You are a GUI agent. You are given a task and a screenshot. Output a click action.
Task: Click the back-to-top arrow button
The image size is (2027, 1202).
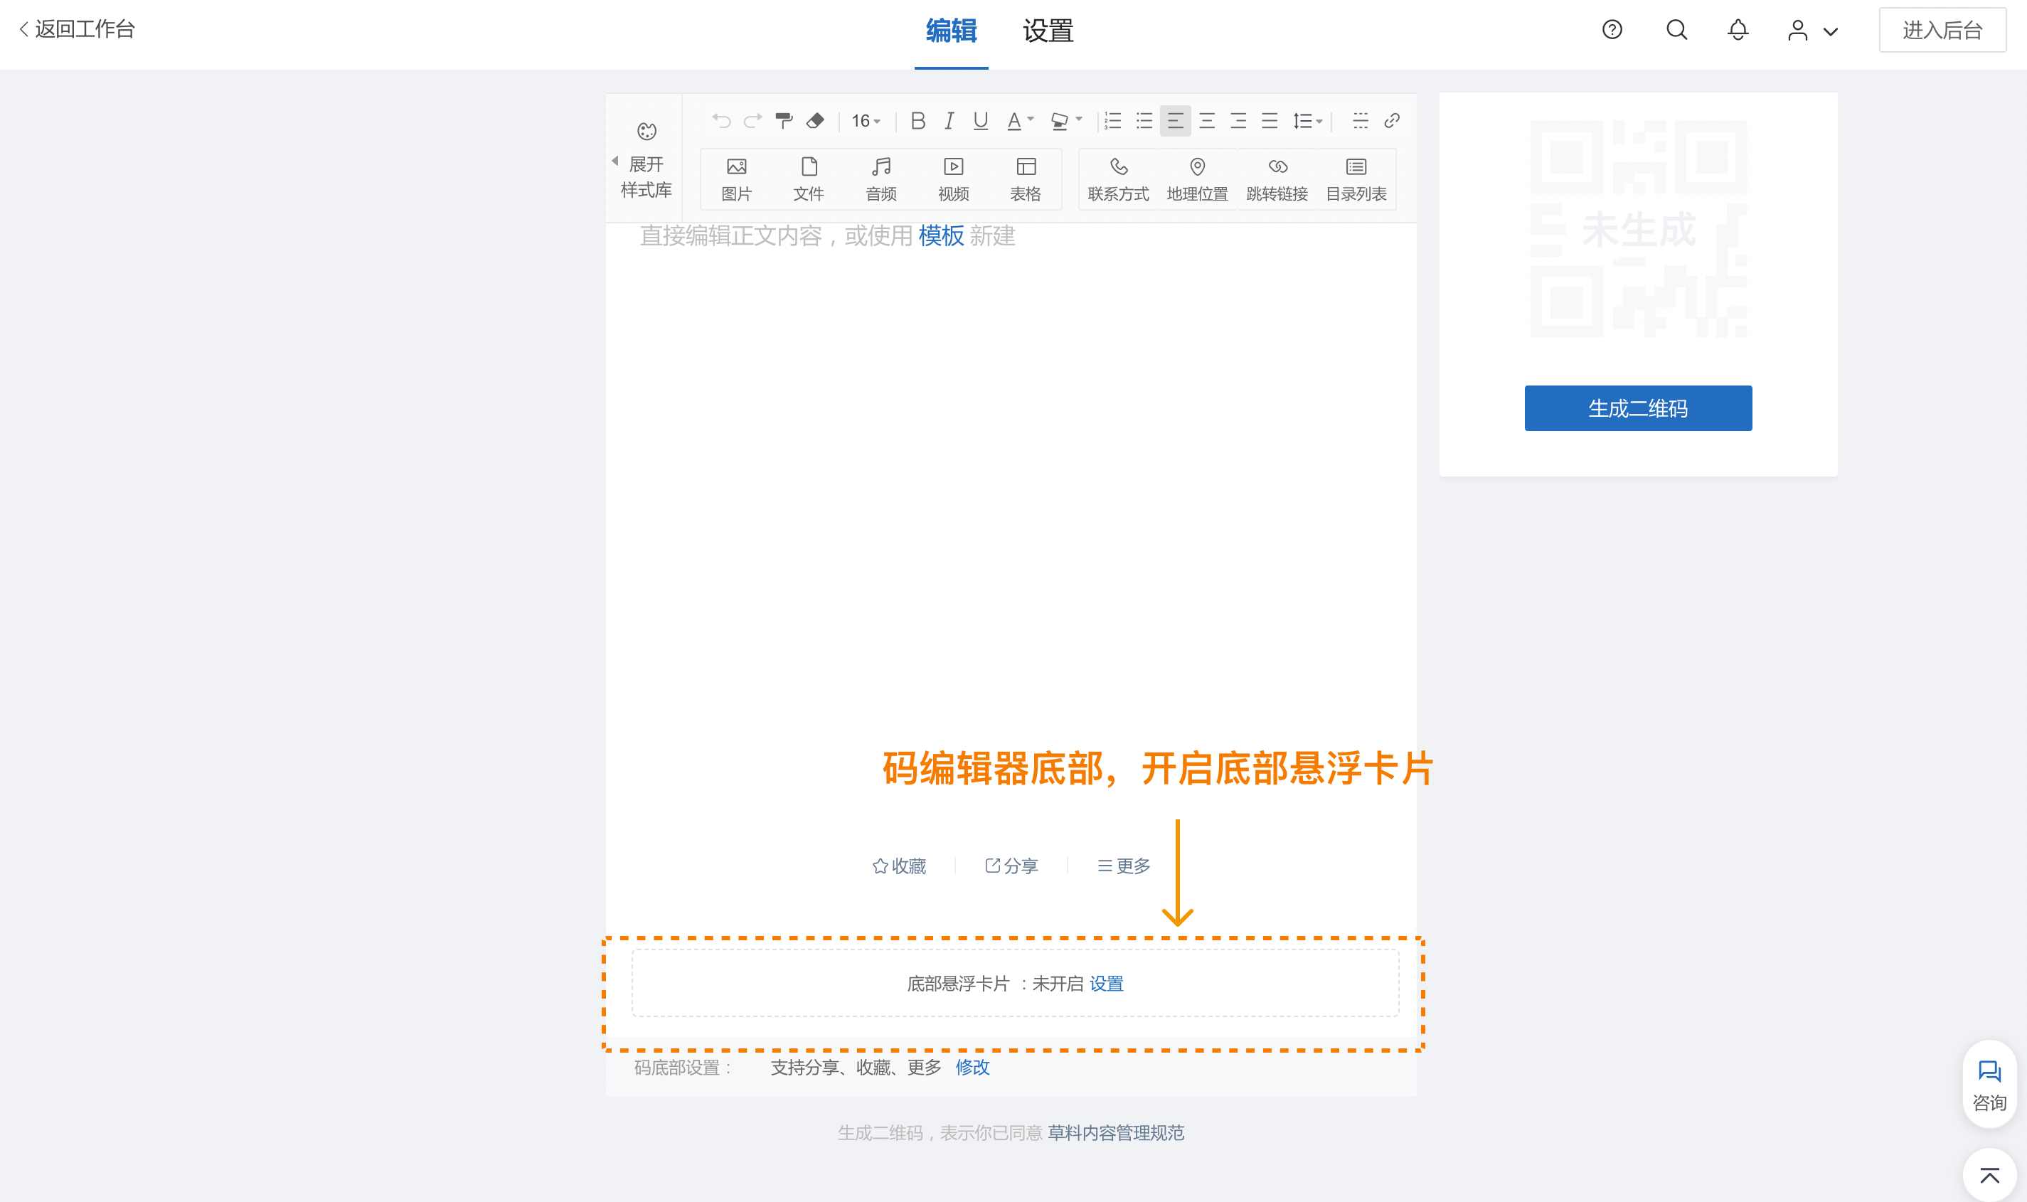[1990, 1174]
